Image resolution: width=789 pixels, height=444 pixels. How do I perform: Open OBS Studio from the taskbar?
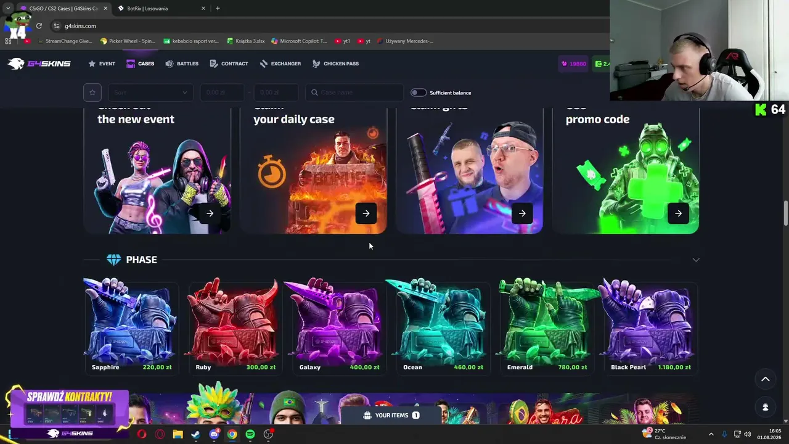268,434
